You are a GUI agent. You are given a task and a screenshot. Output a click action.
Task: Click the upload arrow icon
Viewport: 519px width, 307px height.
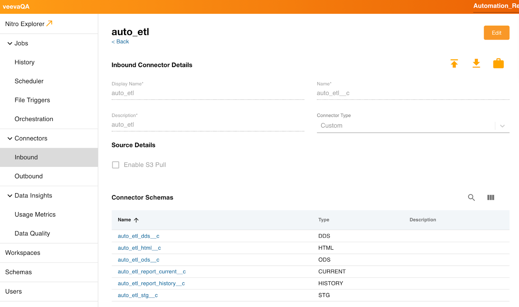pyautogui.click(x=454, y=64)
